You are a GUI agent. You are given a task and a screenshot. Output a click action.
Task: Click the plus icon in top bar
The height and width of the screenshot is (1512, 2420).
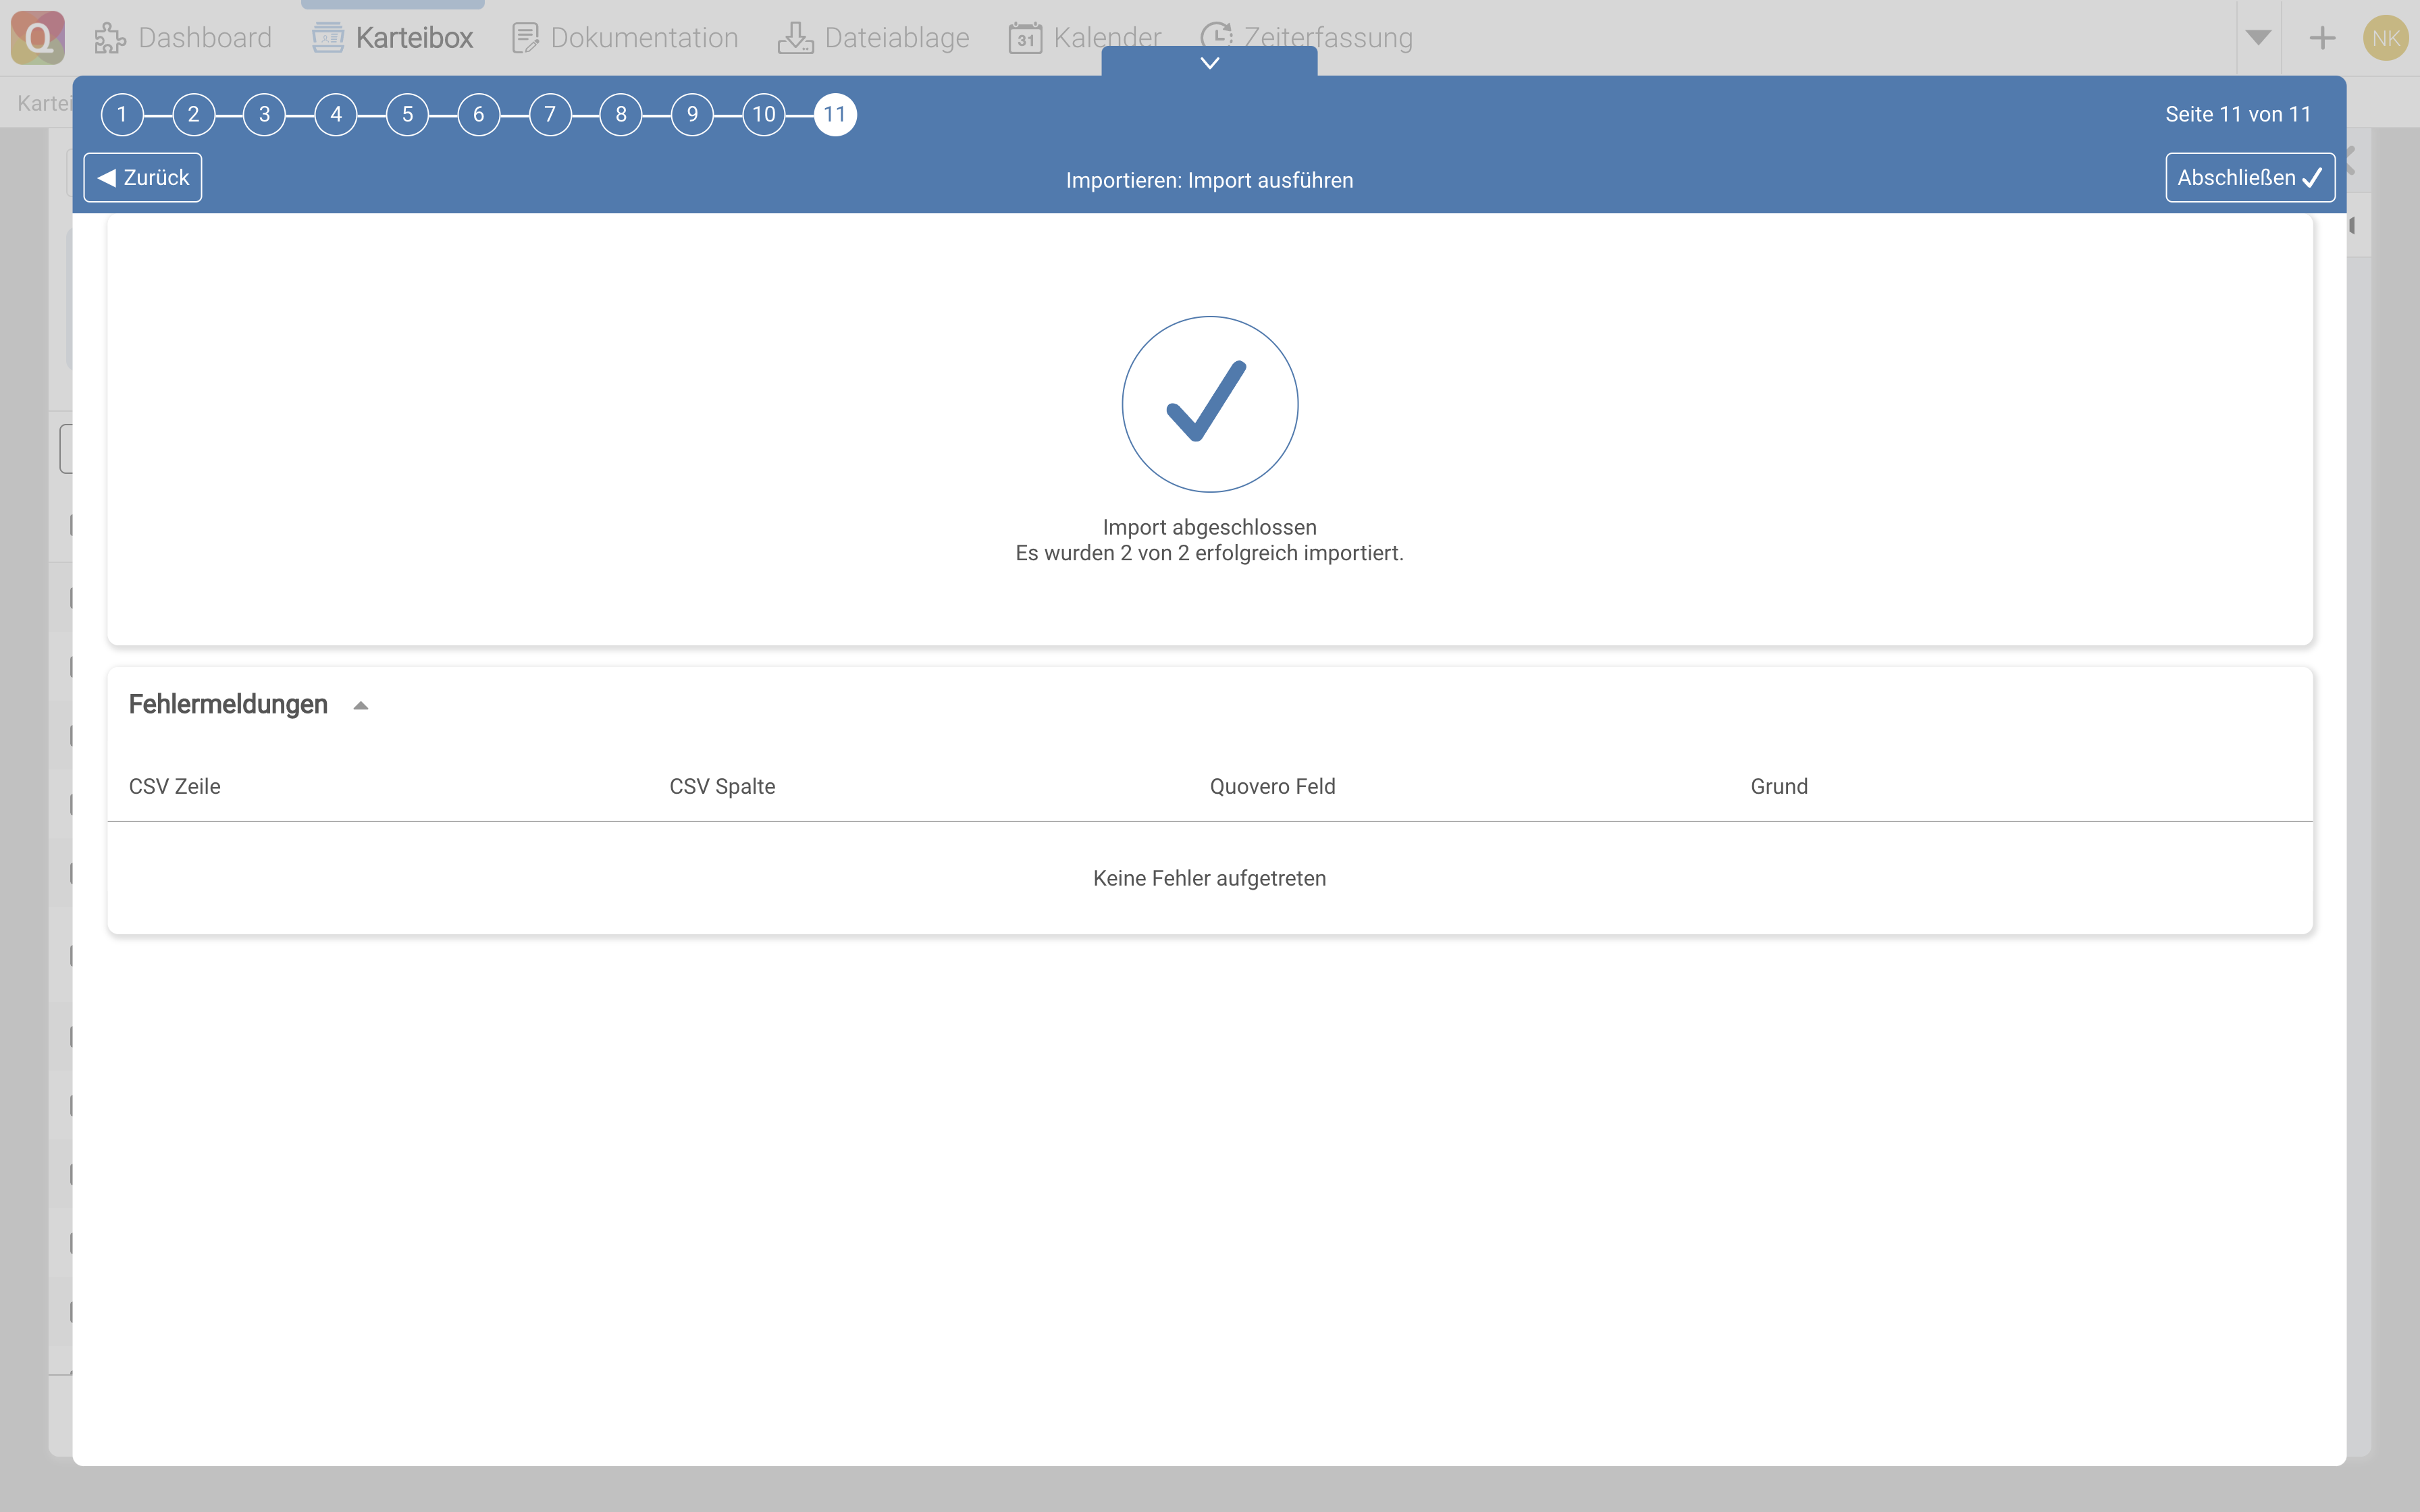tap(2322, 38)
